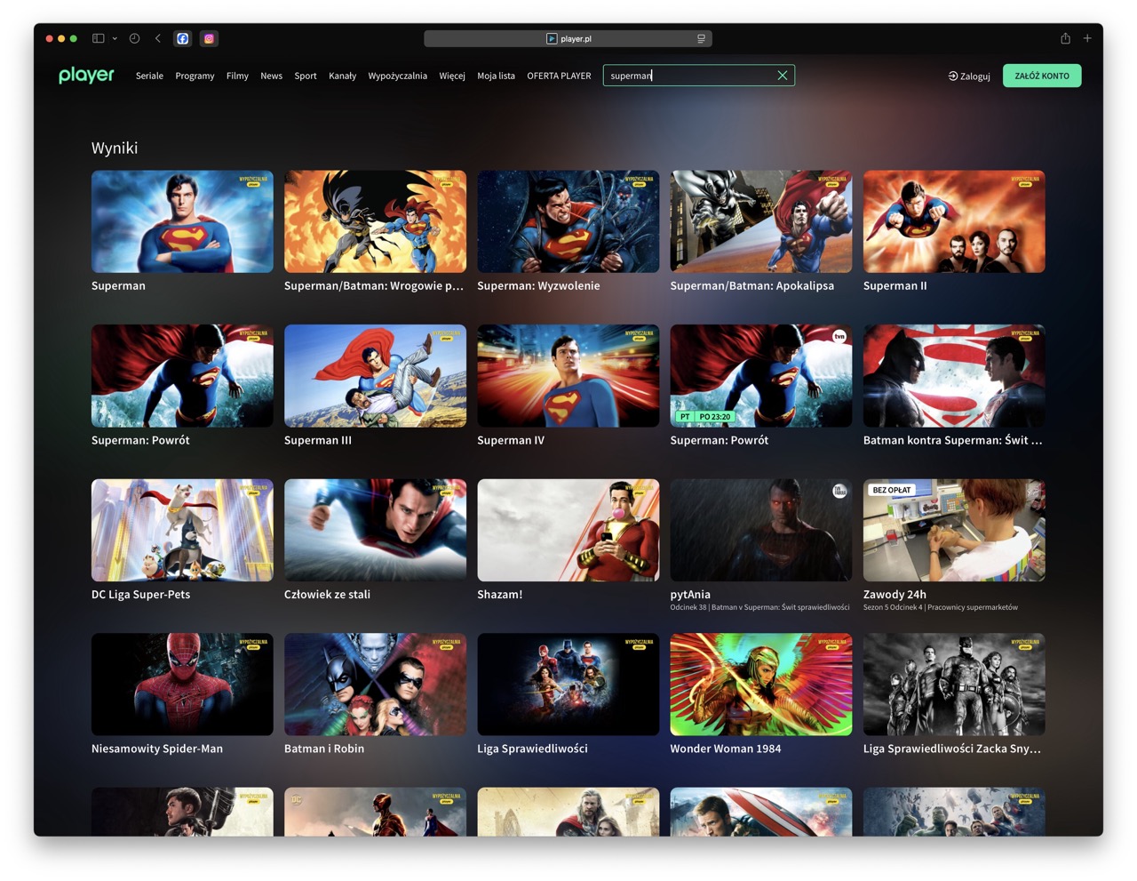Viewport: 1137px width, 881px height.
Task: Open Batman kontra Superman thumbnail
Action: coord(954,376)
